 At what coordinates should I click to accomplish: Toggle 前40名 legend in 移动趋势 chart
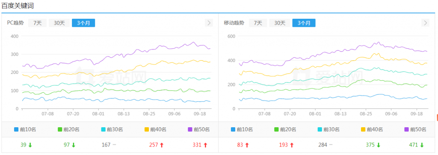(x=372, y=129)
